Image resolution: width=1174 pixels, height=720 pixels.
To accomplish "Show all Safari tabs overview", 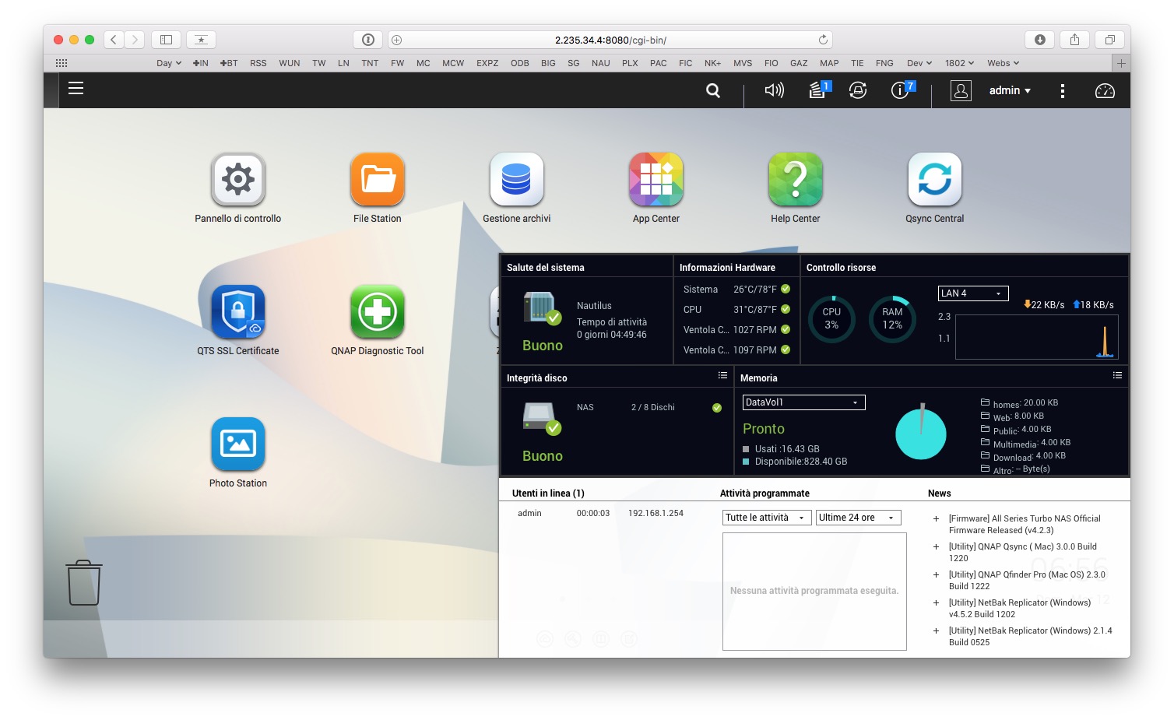I will pyautogui.click(x=1109, y=40).
